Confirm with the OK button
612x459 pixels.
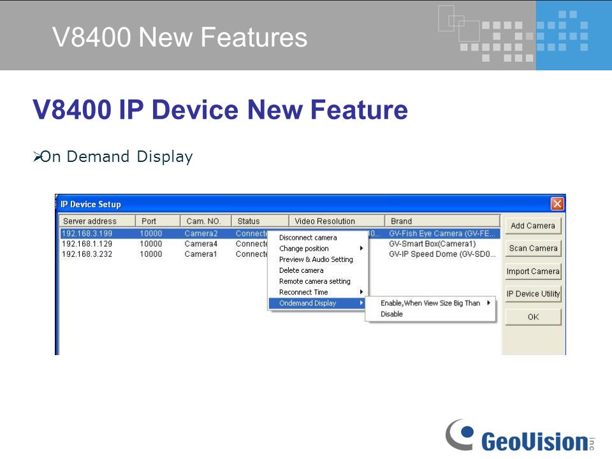coord(533,317)
